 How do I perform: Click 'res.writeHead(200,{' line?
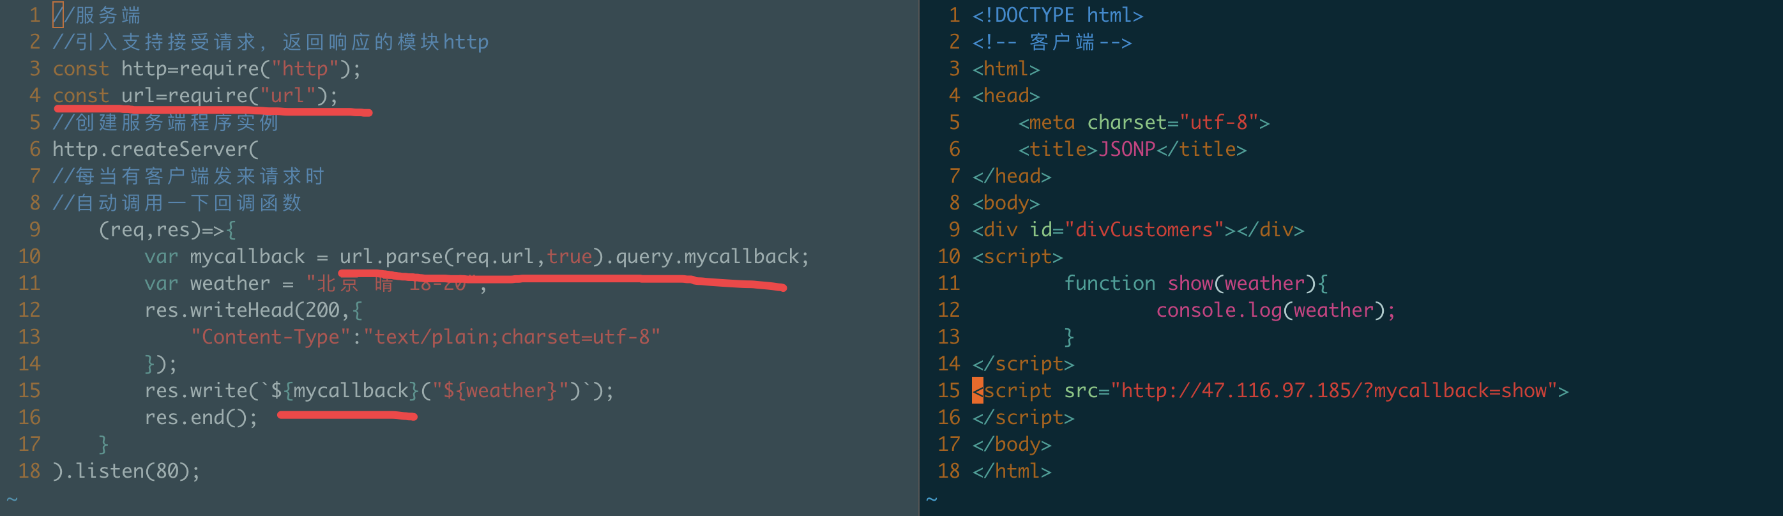[x=254, y=310]
